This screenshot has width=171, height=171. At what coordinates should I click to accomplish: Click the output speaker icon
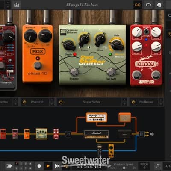152,134
